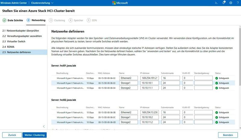Select MAC address 00-15-5D-00-06-04 text
Viewport: 241px width, 139px height.
tap(107, 88)
